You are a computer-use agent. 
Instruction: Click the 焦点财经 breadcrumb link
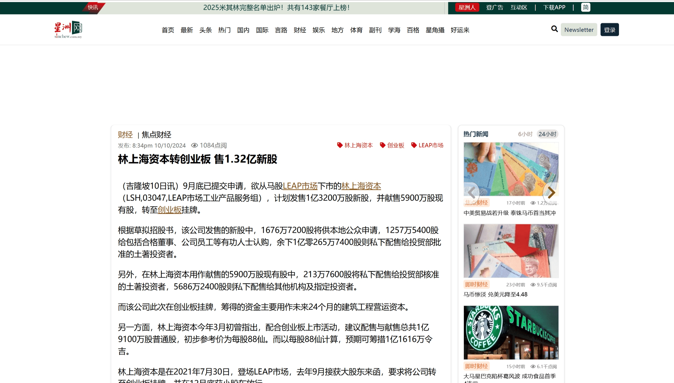tap(156, 135)
